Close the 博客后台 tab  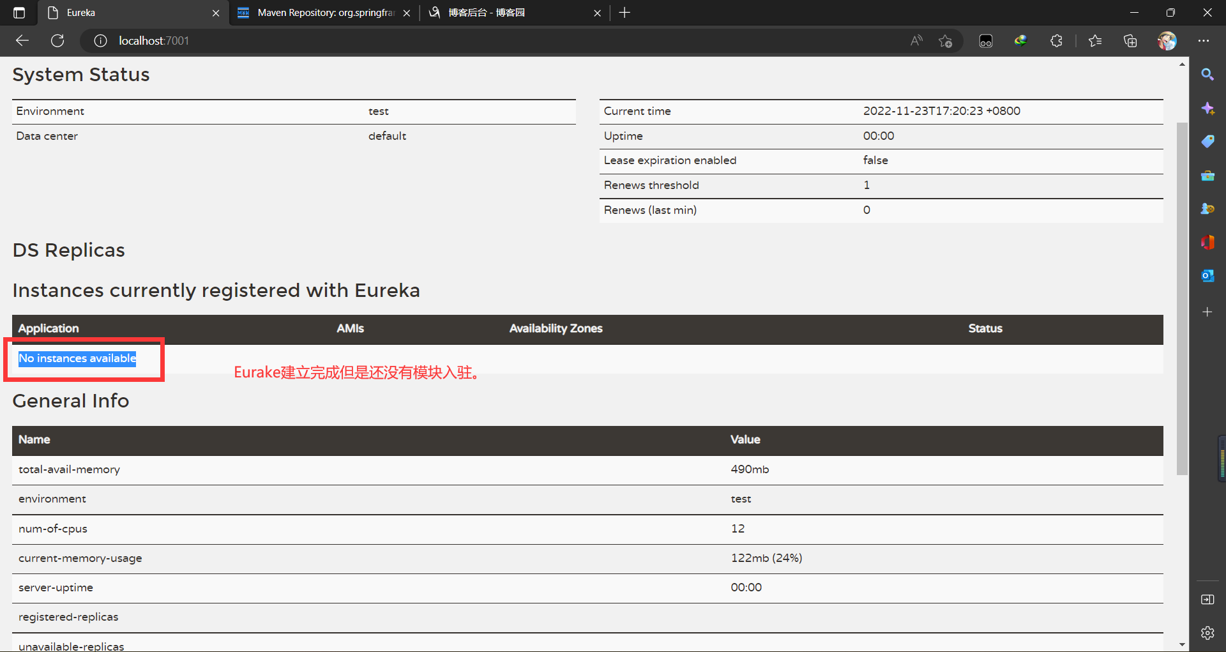(x=597, y=13)
